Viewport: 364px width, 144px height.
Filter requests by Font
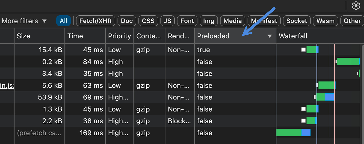point(187,21)
